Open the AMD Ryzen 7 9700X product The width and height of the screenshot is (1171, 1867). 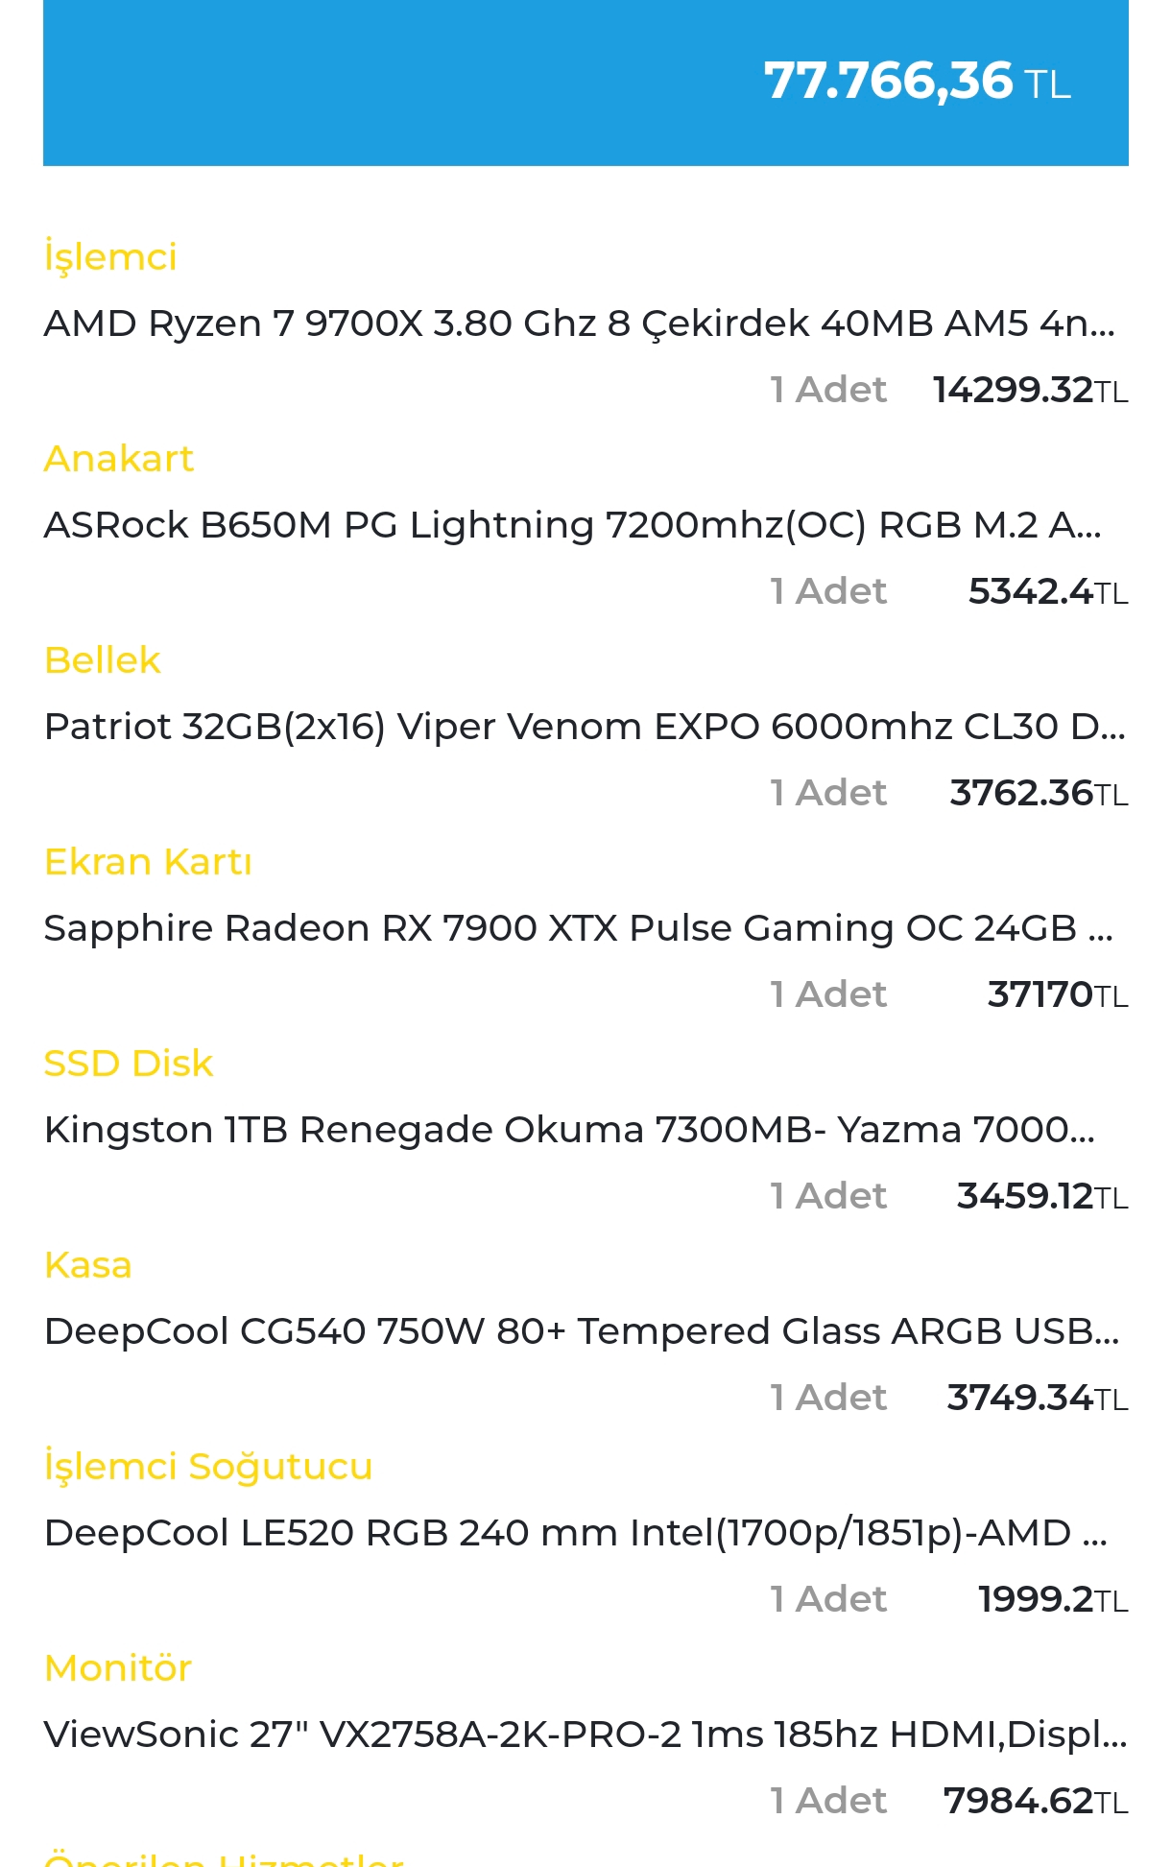580,324
